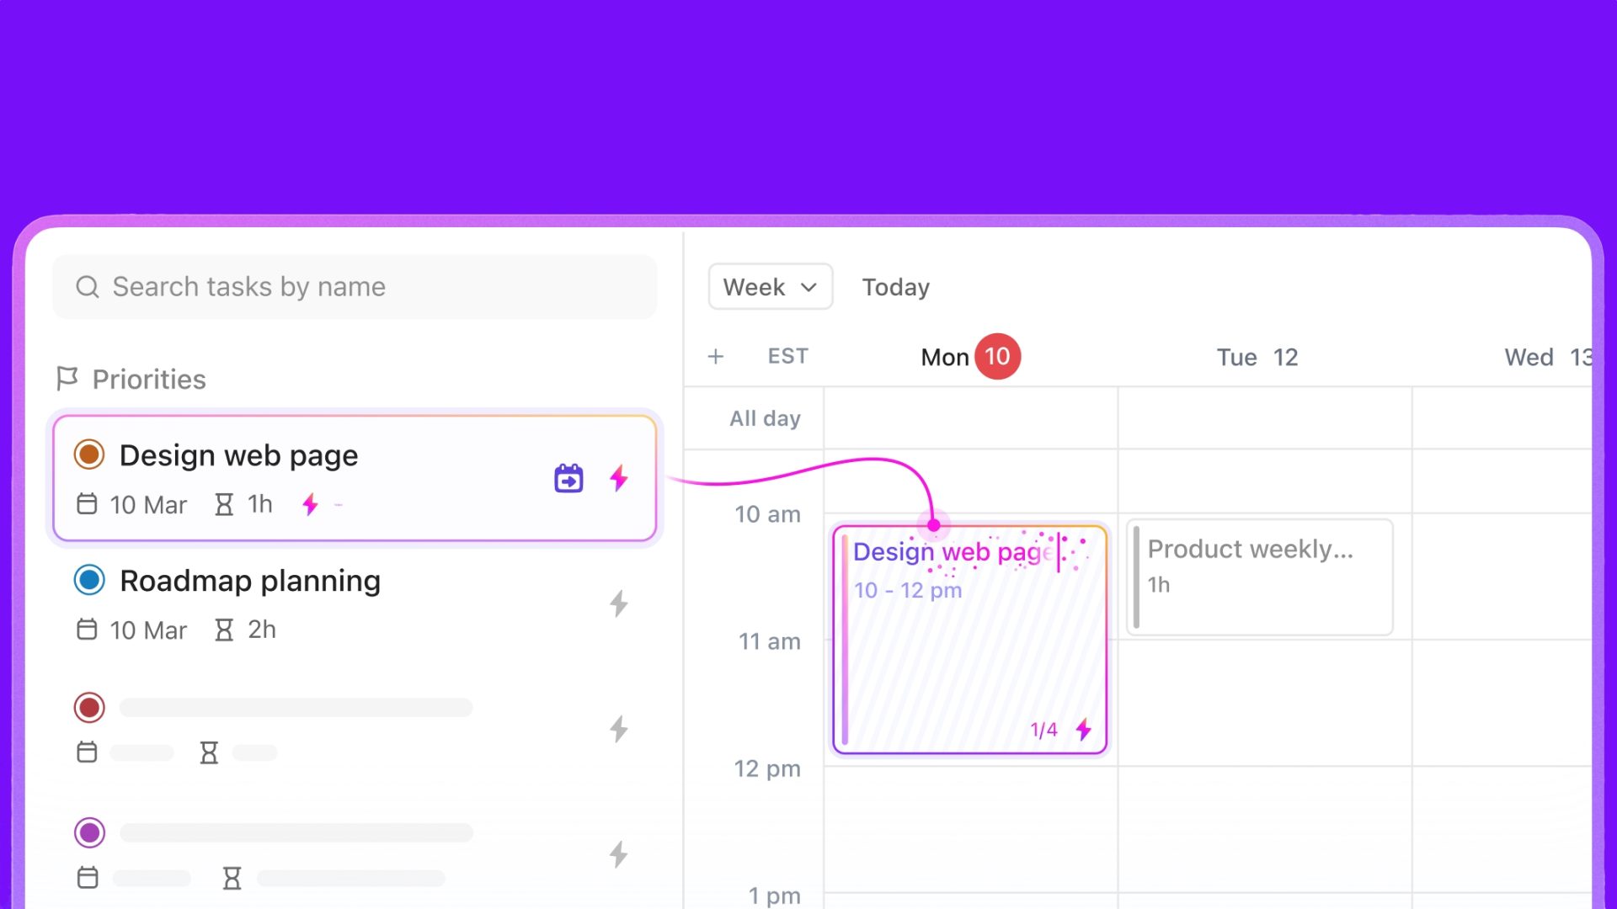Viewport: 1617px width, 909px height.
Task: Toggle the red status circle of the third task
Action: [89, 707]
